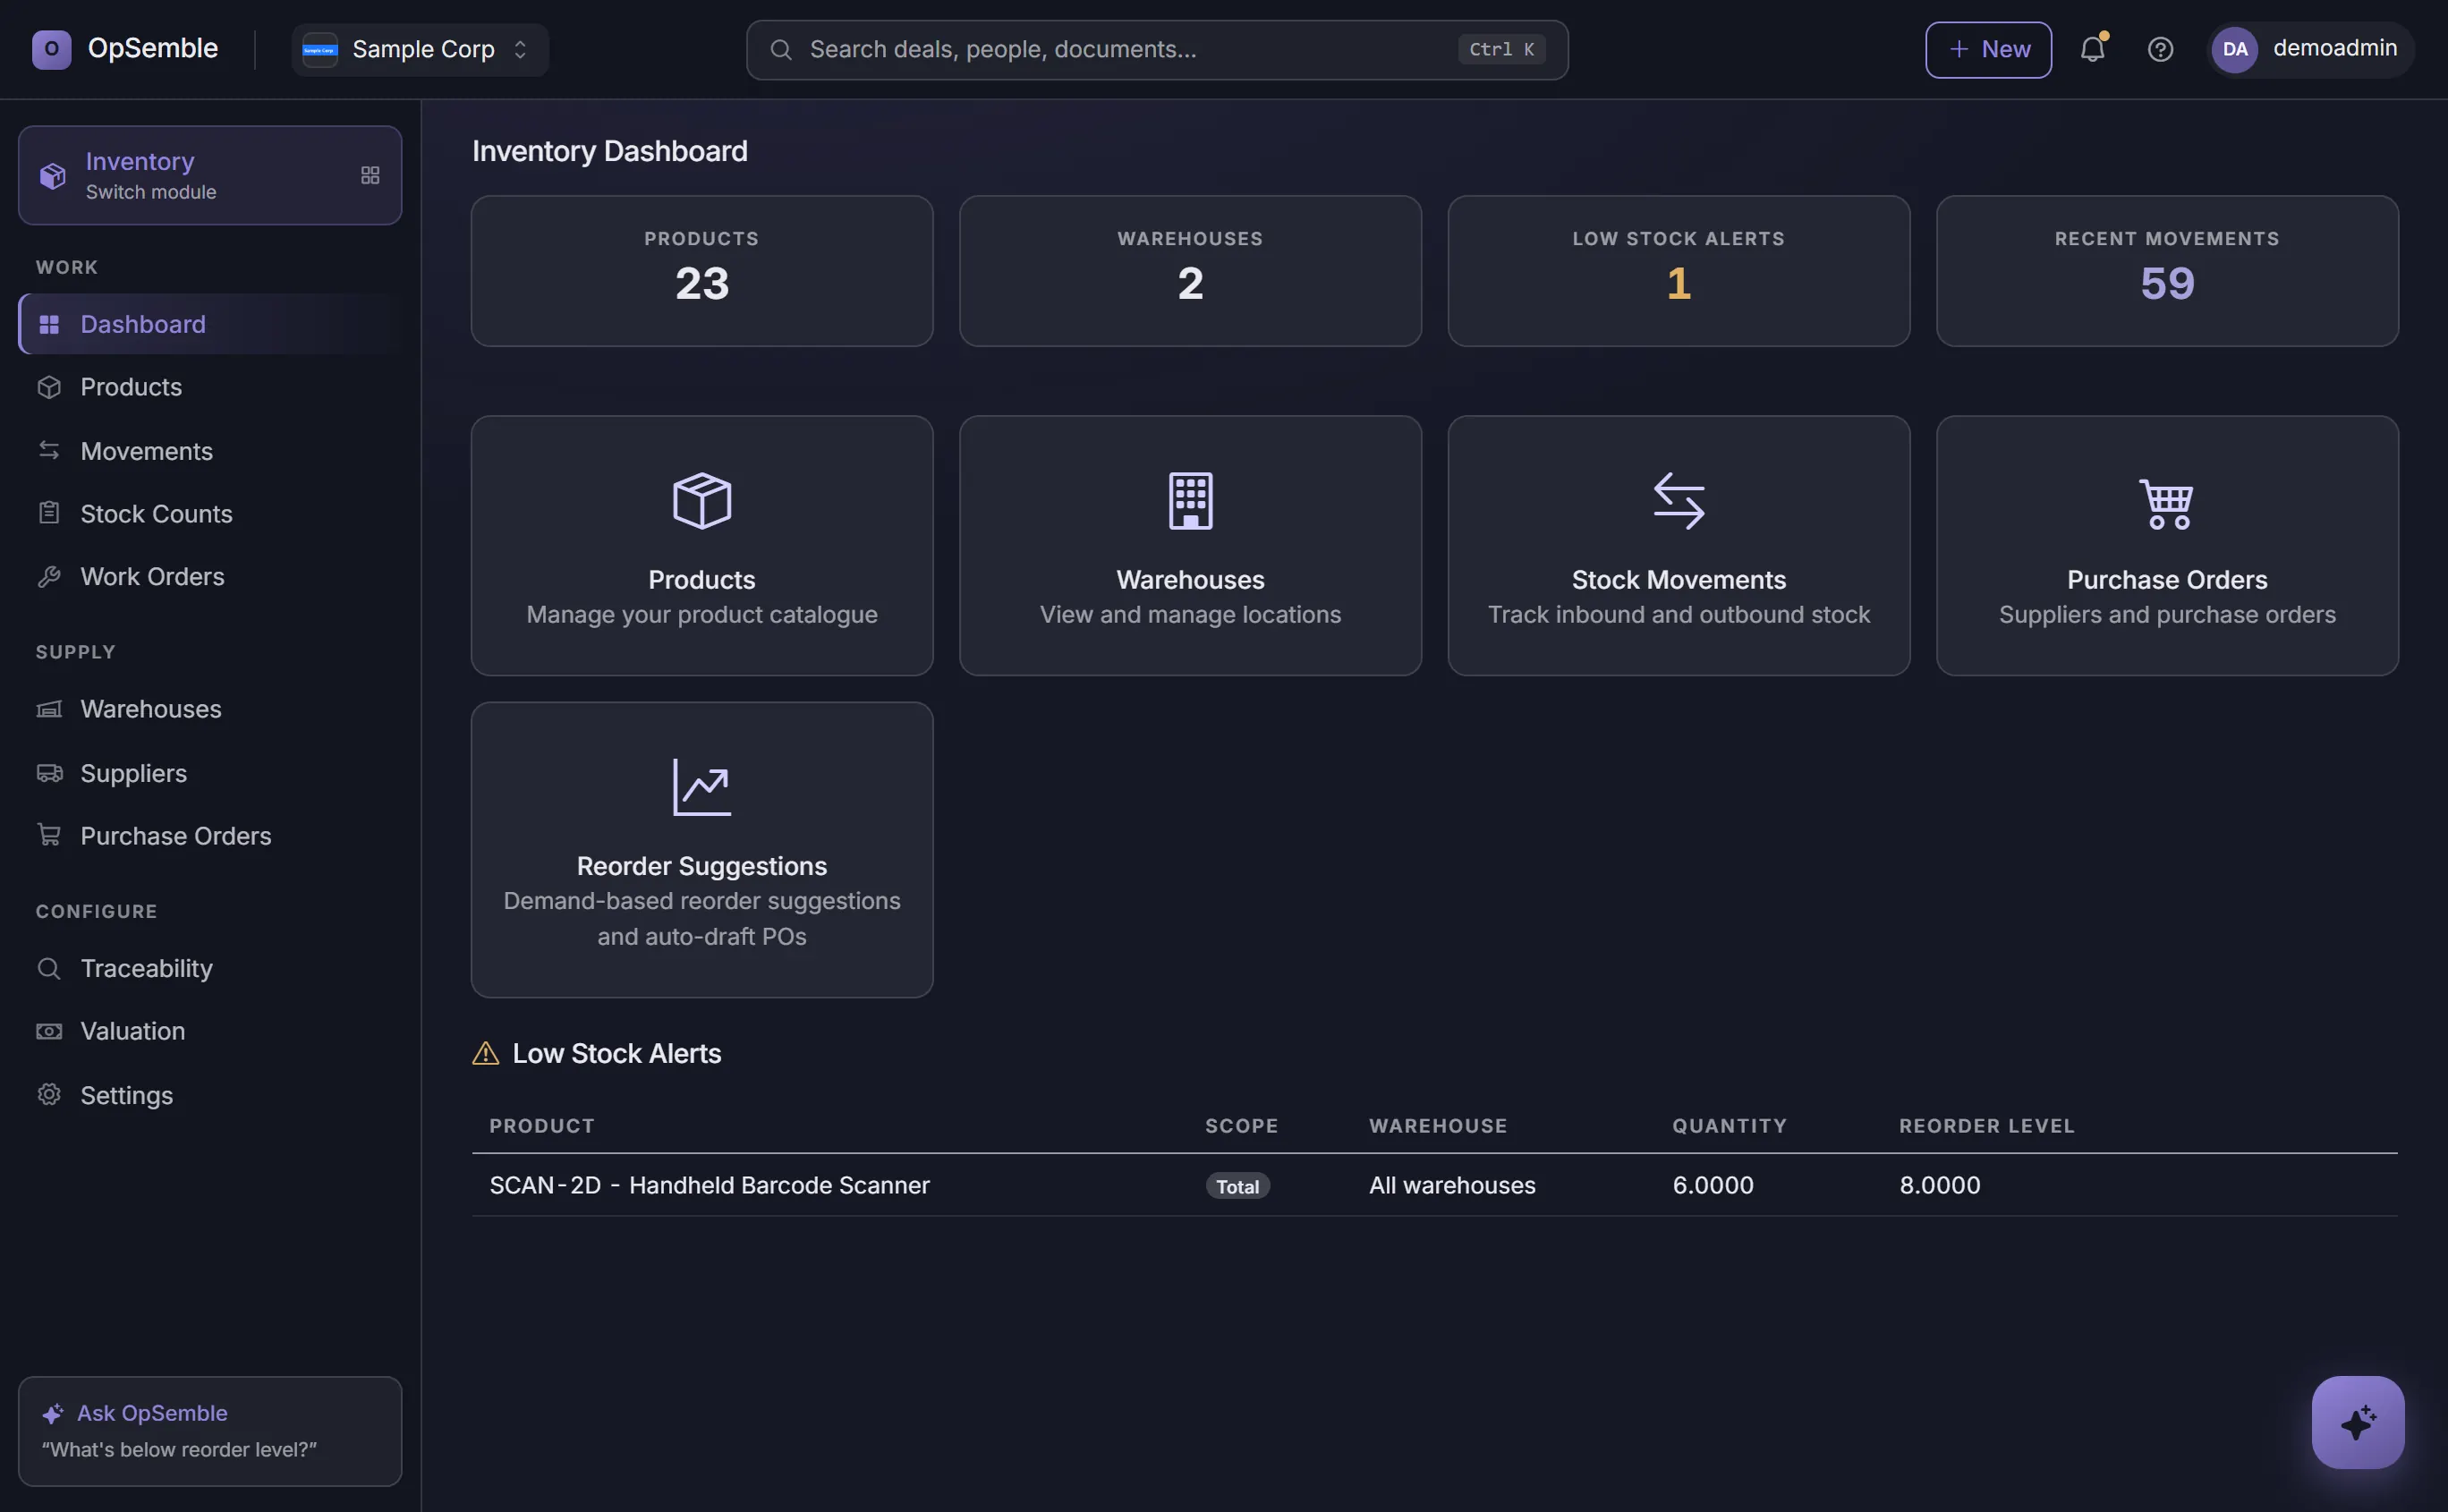
Task: Click the PRODUCT column header
Action: click(x=542, y=1126)
